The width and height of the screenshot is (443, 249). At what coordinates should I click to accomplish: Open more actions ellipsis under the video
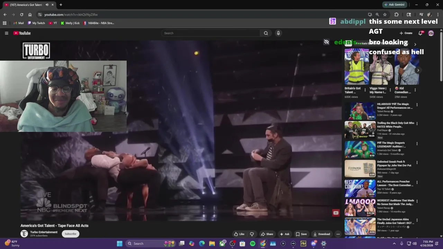click(x=338, y=234)
